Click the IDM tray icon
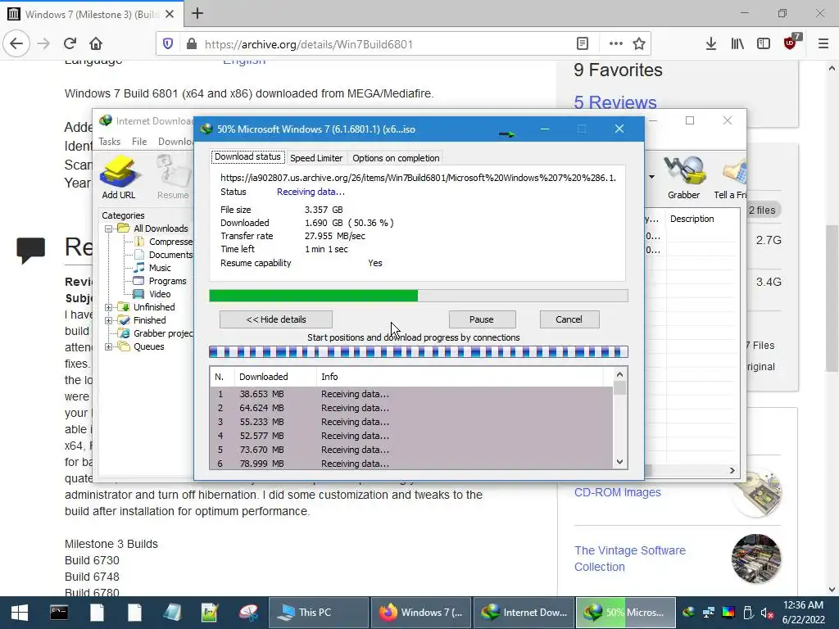Viewport: 839px width, 629px height. (689, 613)
